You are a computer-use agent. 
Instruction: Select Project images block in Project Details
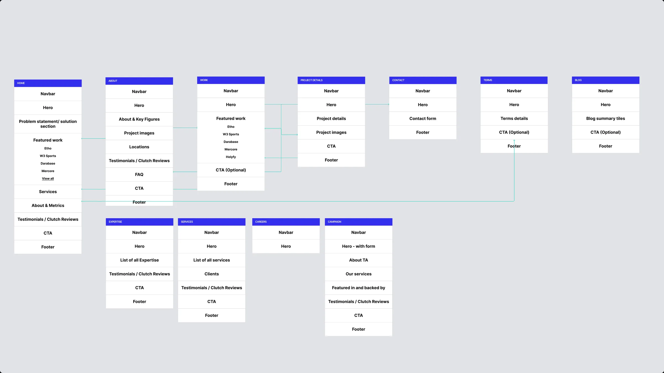331,132
